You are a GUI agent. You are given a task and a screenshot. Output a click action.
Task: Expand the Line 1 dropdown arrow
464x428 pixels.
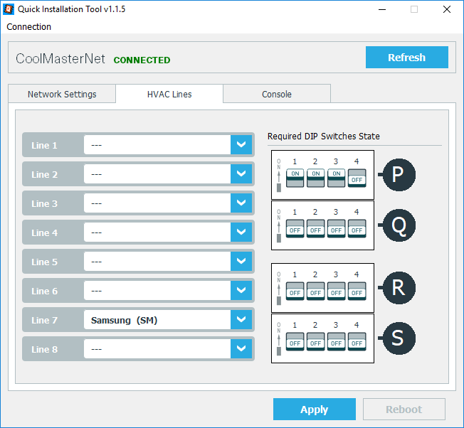pyautogui.click(x=242, y=145)
